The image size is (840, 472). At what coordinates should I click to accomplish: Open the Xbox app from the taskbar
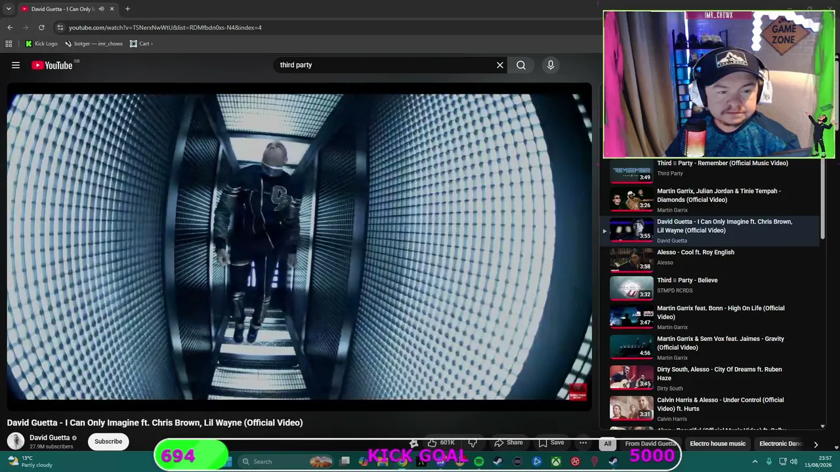556,462
